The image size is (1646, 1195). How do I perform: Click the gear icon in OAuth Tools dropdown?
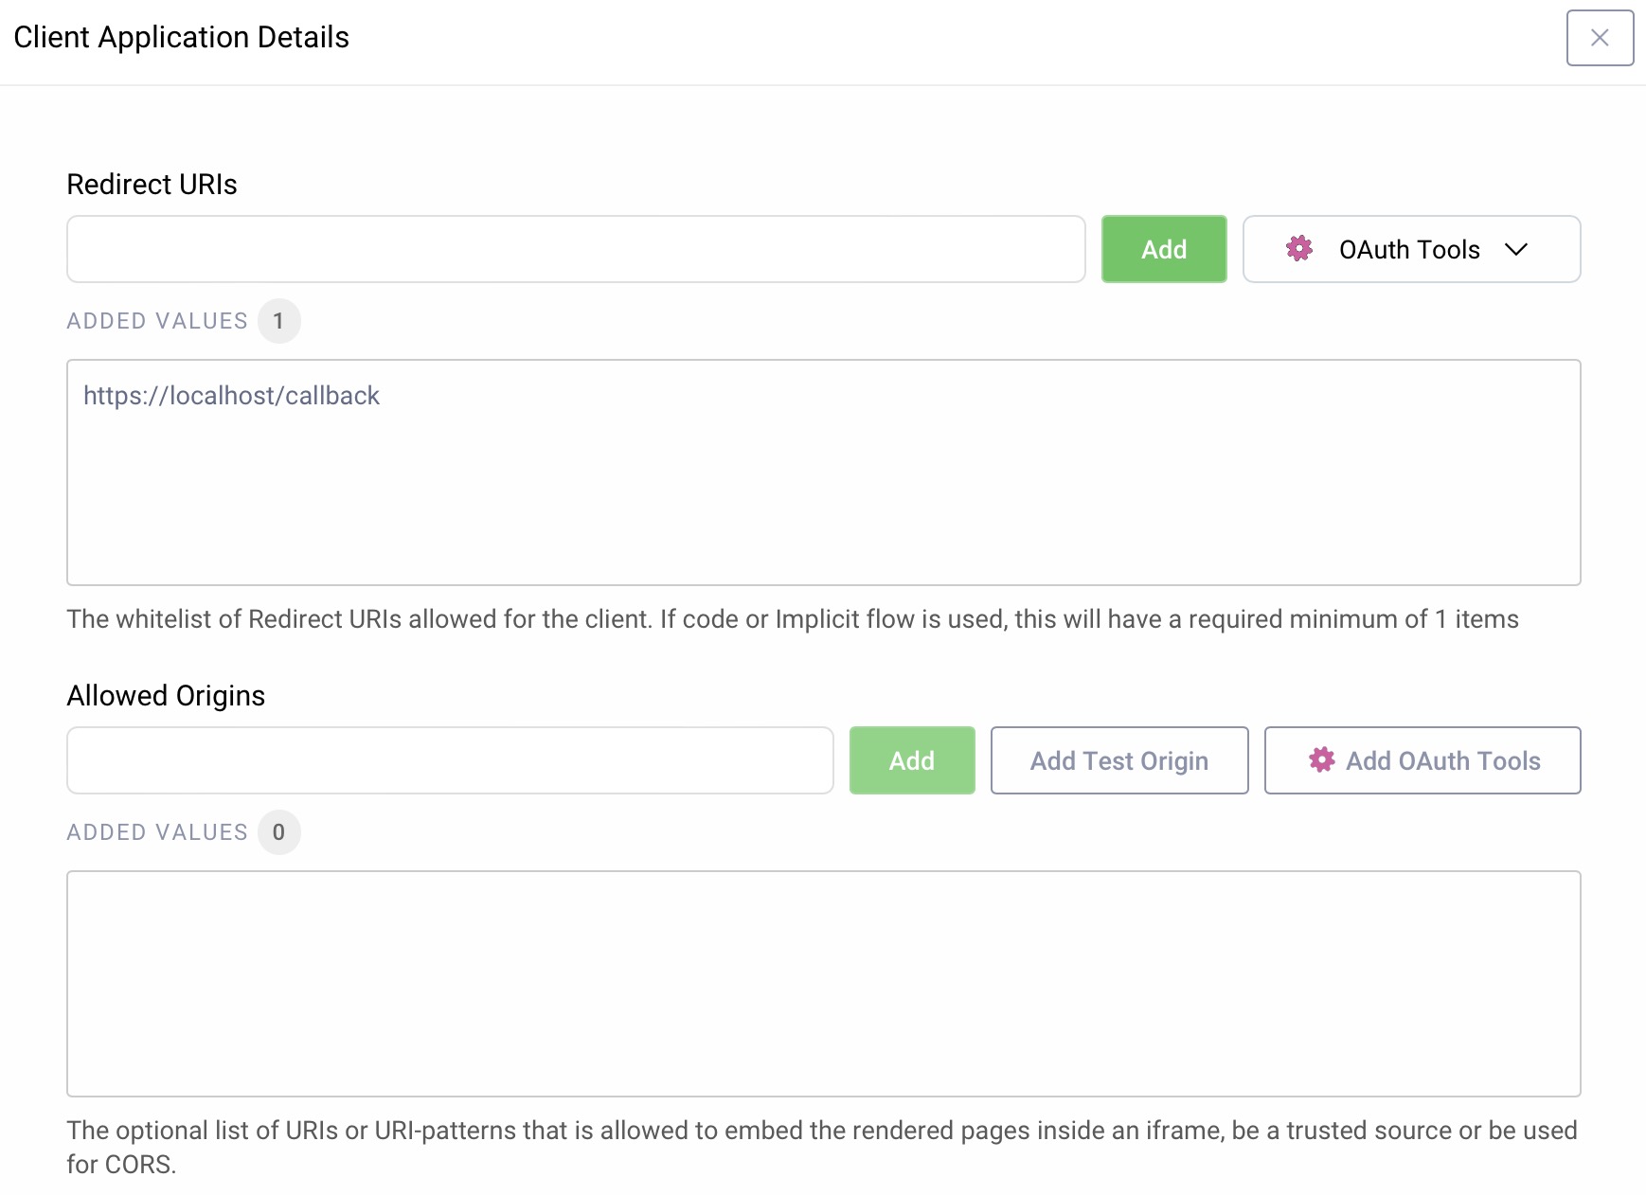click(x=1299, y=249)
